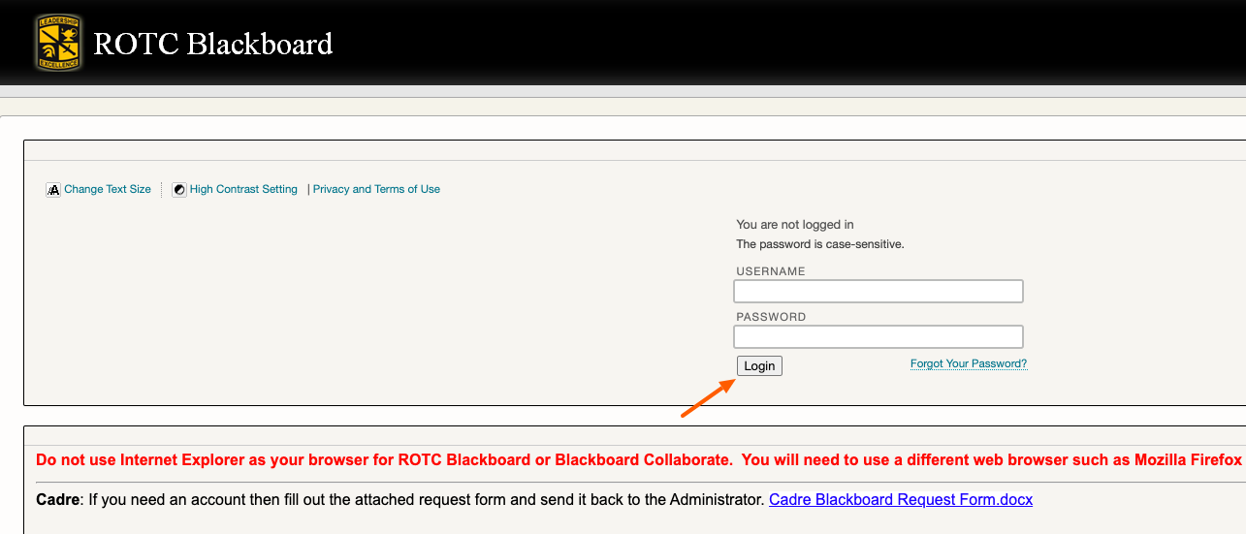Click the red Internet Explorer warning text
Screen dimensions: 1246x534
pos(640,459)
